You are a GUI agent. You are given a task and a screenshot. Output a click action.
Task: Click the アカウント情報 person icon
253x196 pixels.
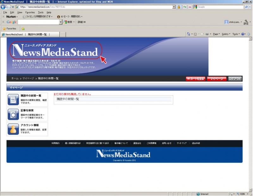click(x=13, y=129)
